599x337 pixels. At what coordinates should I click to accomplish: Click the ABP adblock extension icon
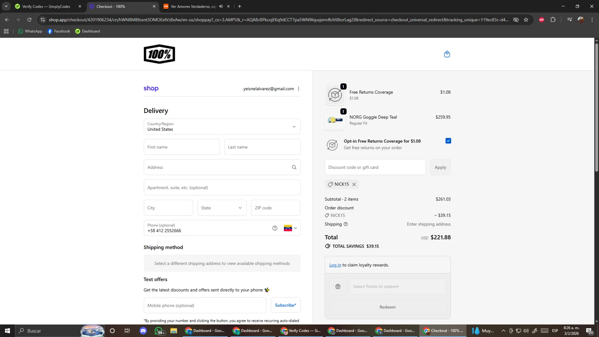pos(541,20)
